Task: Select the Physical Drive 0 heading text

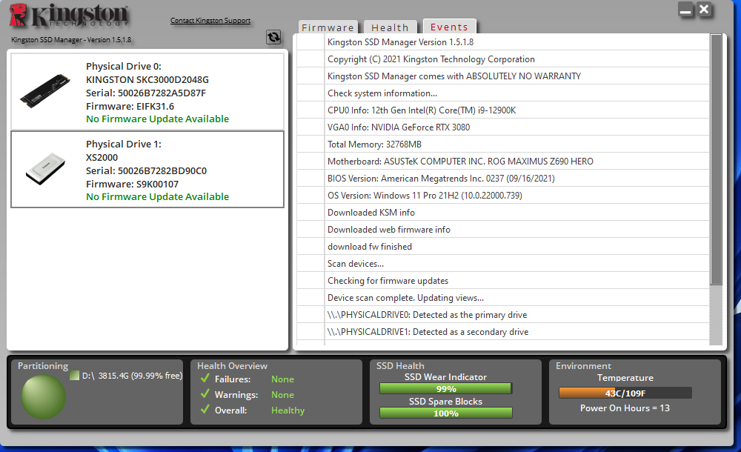Action: click(x=123, y=66)
